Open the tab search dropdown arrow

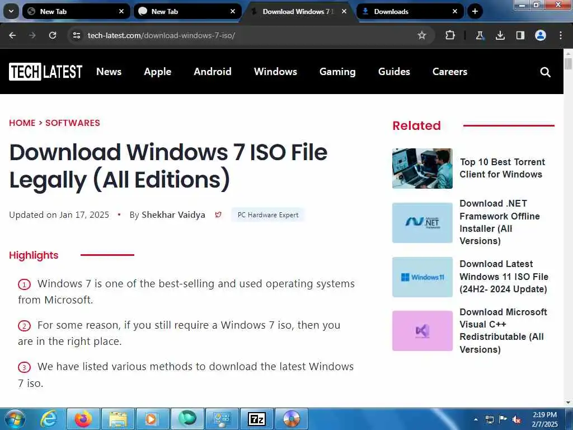tap(11, 11)
